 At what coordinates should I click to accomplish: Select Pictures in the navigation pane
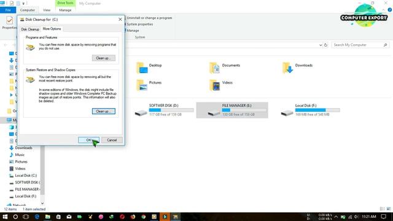pos(21,162)
